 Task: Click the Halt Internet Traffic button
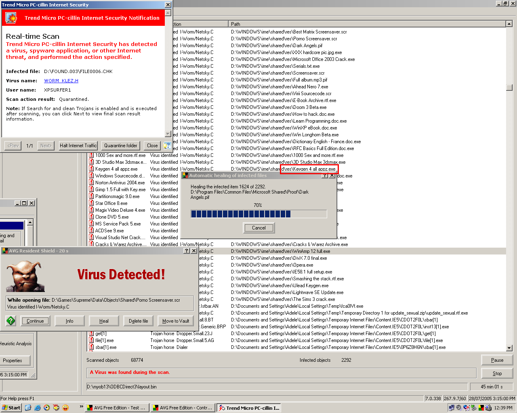(x=78, y=146)
